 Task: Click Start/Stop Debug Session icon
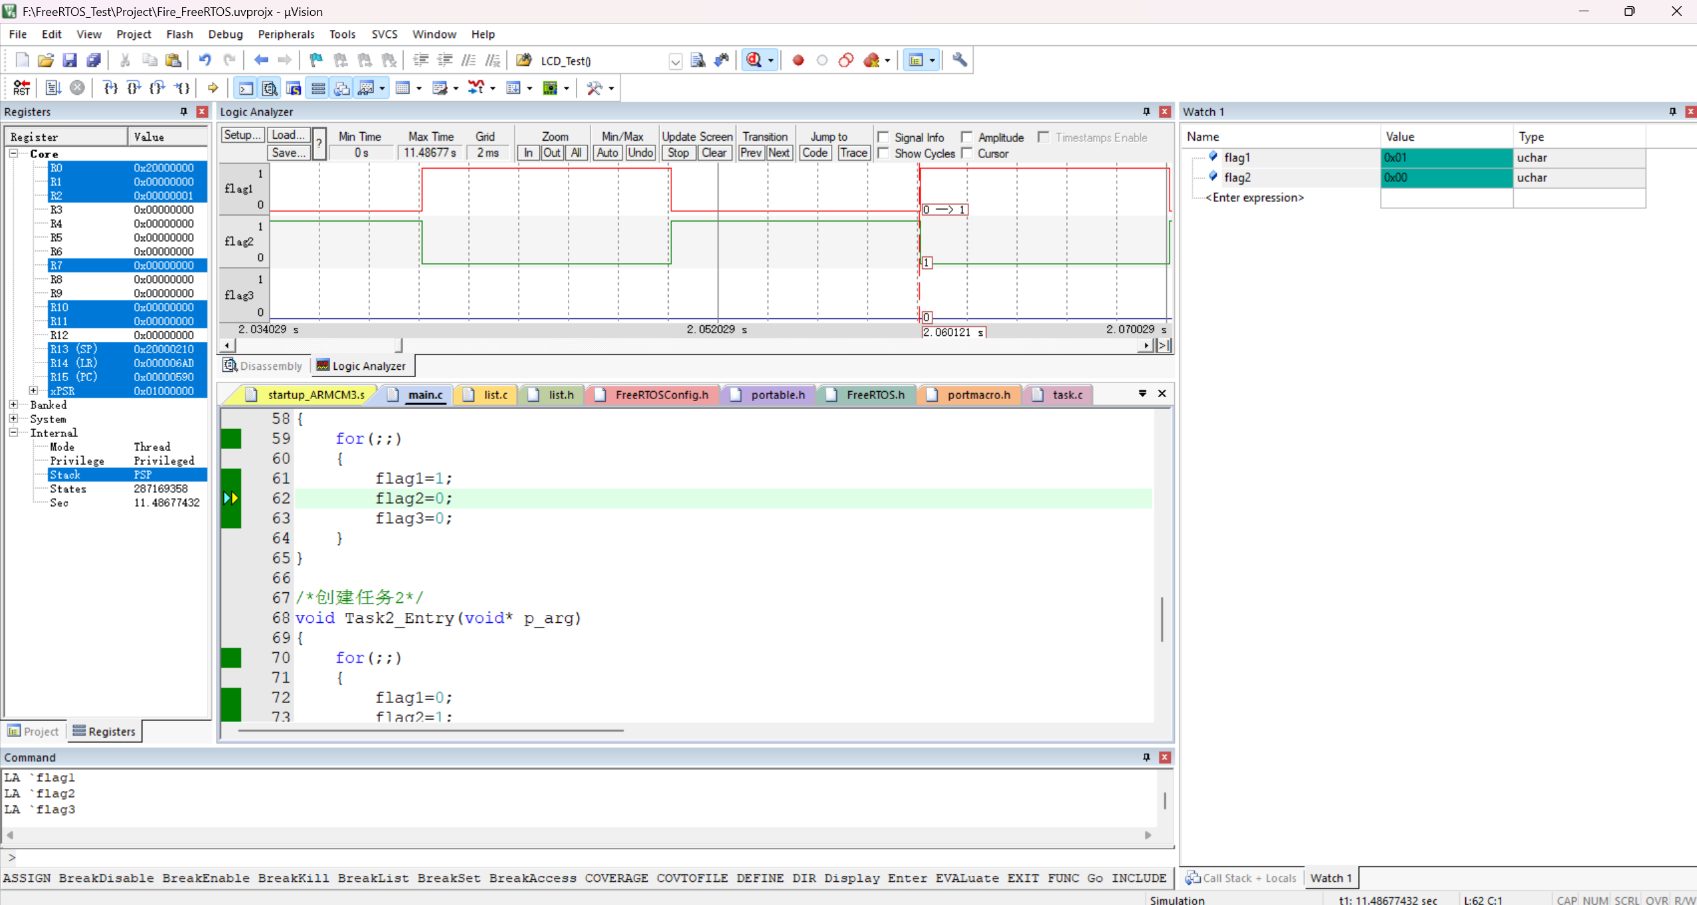pyautogui.click(x=754, y=60)
